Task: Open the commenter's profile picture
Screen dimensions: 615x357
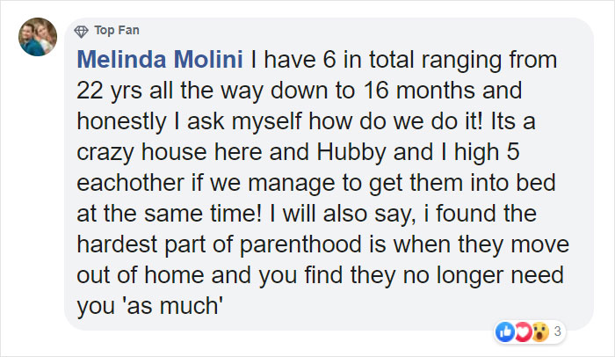Action: pos(38,39)
